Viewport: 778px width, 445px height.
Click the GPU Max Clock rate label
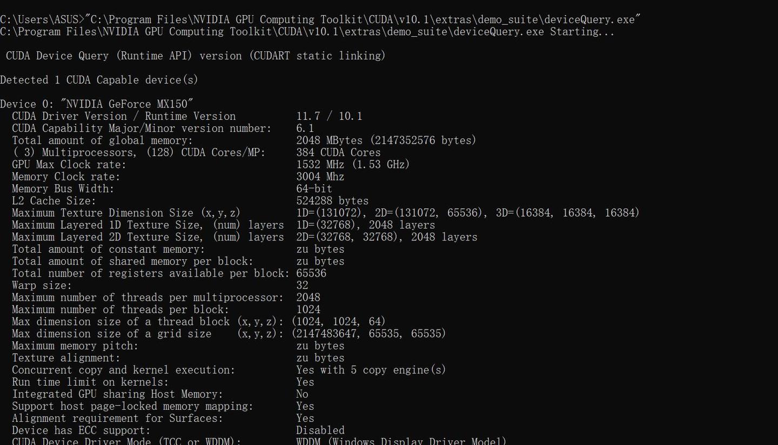click(69, 164)
